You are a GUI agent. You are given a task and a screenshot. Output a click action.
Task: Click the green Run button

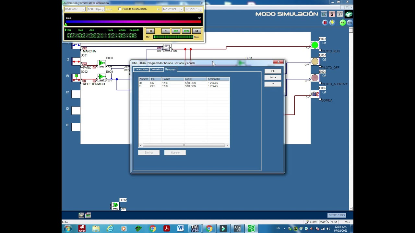pos(343,22)
